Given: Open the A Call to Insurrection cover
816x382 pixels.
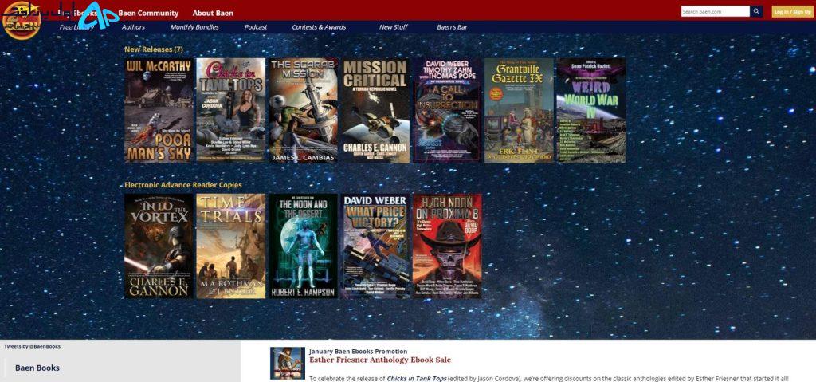Looking at the screenshot, I should [447, 111].
